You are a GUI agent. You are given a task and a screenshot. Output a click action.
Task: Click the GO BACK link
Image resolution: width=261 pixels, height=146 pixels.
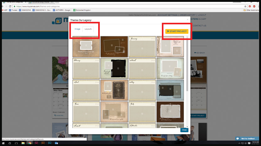(200, 53)
